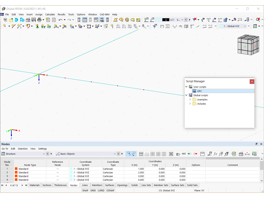Click the Open Model folder icon

[11, 20]
